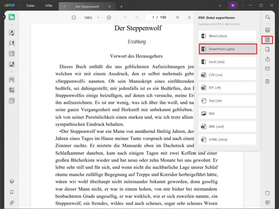Image resolution: width=279 pixels, height=209 pixels.
Task: Open the Organize Pages tool
Action: click(x=12, y=80)
